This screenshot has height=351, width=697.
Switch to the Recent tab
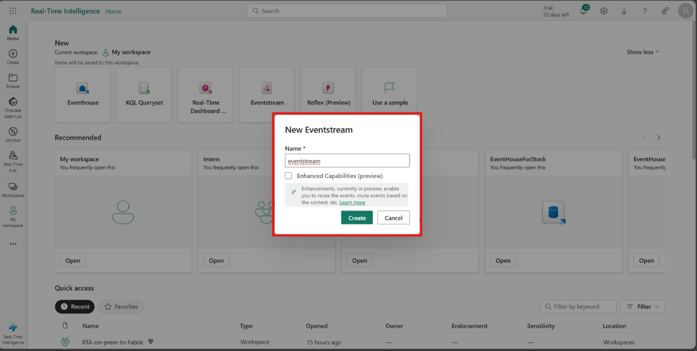pyautogui.click(x=75, y=307)
